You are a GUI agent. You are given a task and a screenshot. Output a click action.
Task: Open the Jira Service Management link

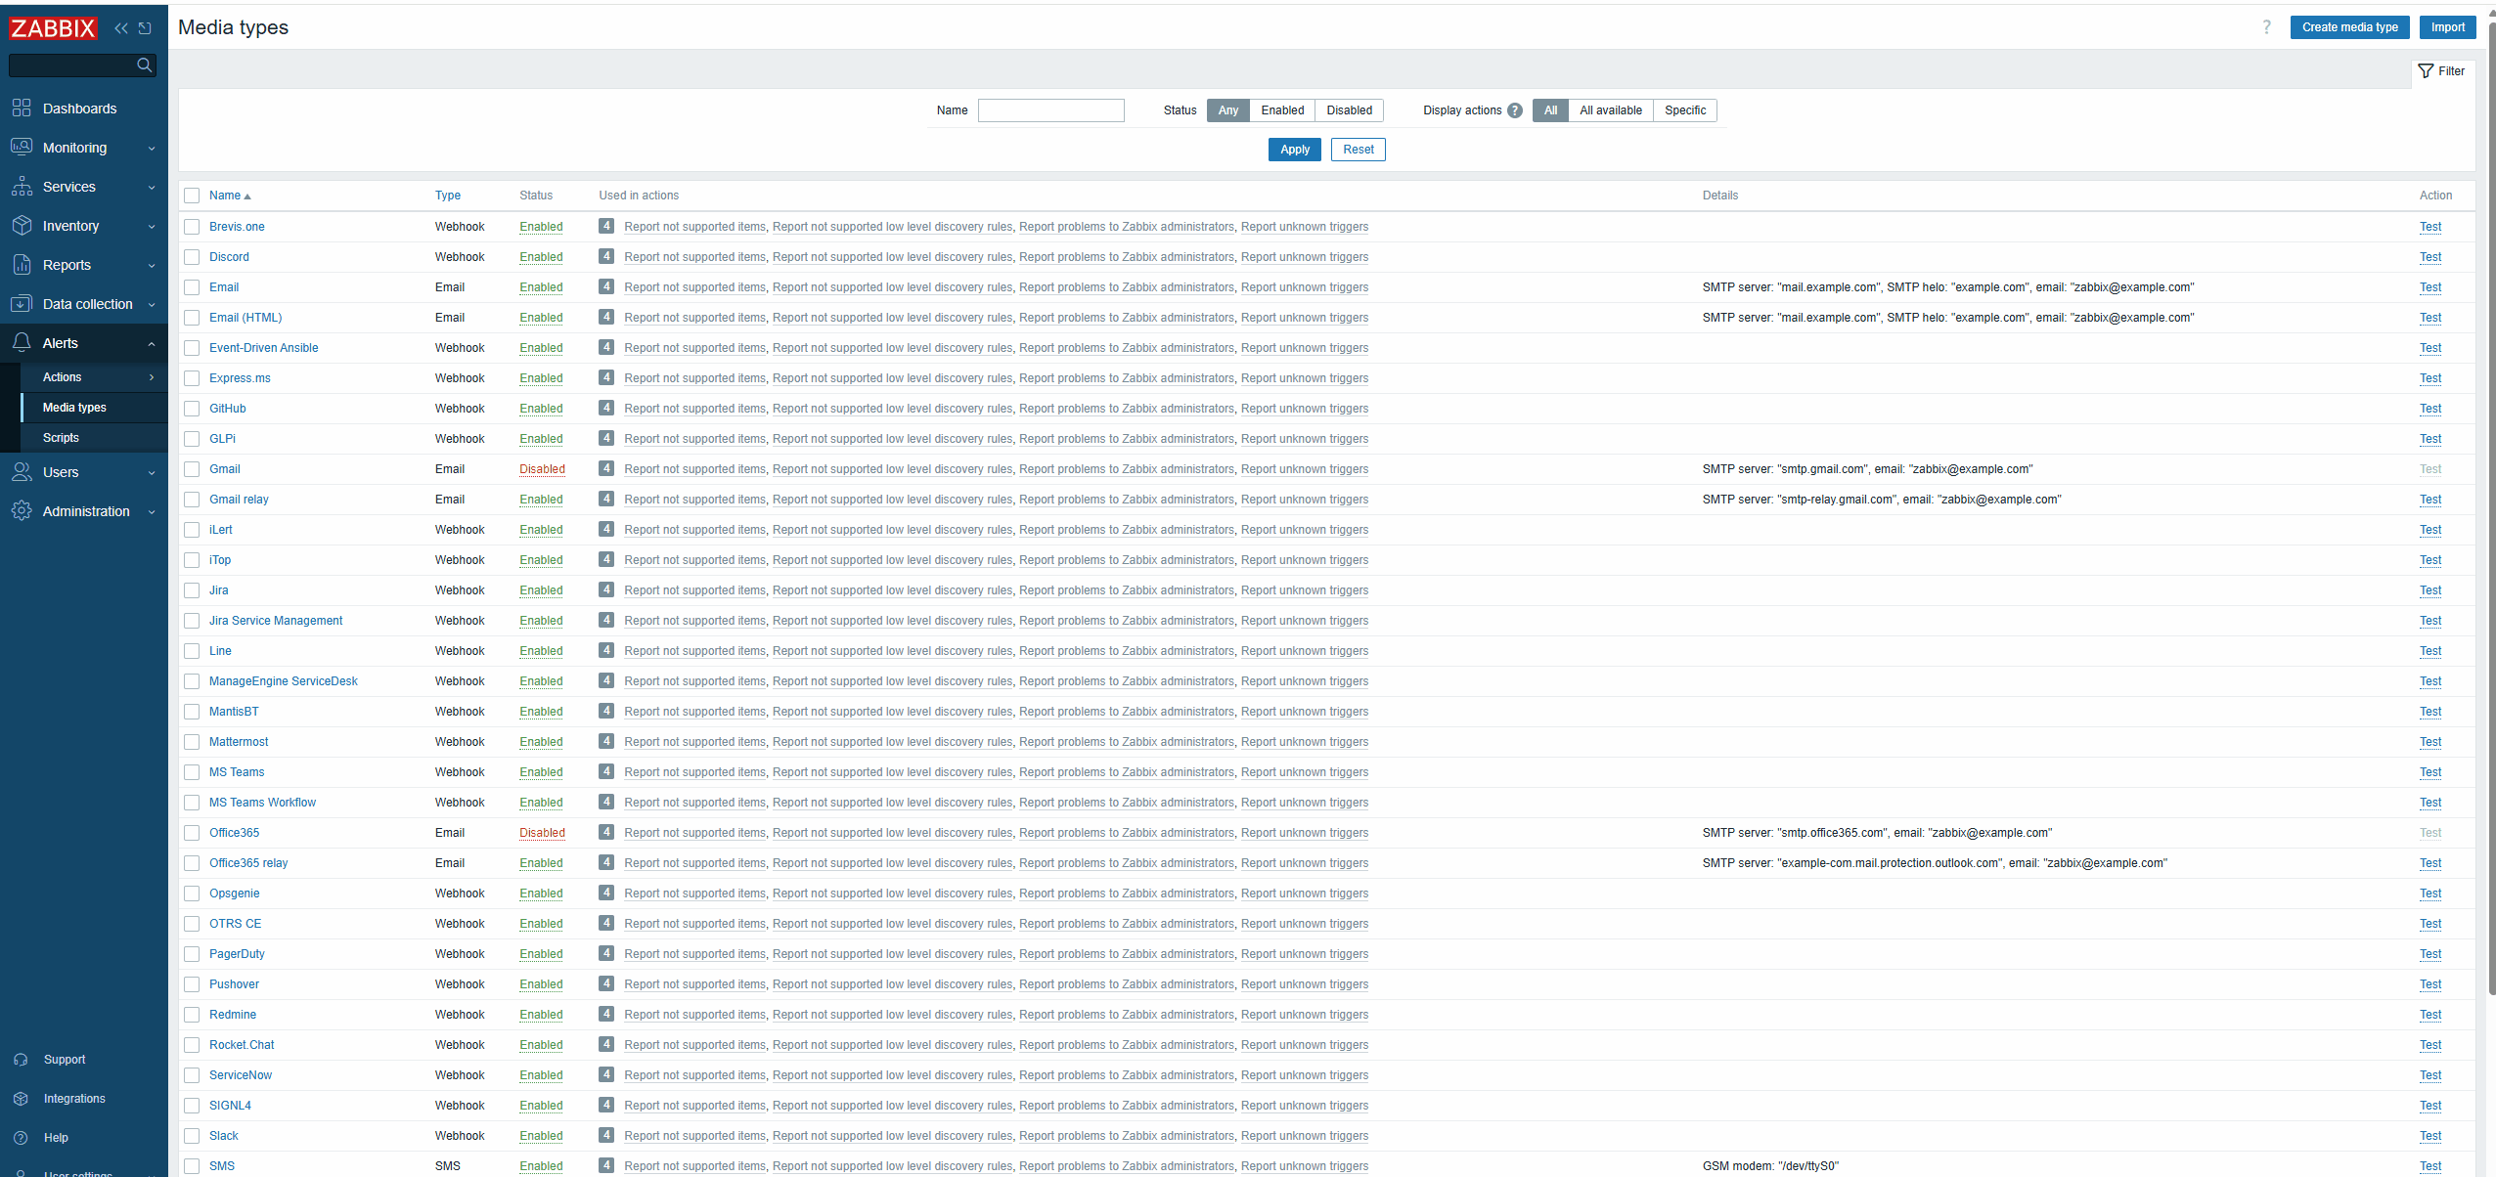[x=276, y=621]
